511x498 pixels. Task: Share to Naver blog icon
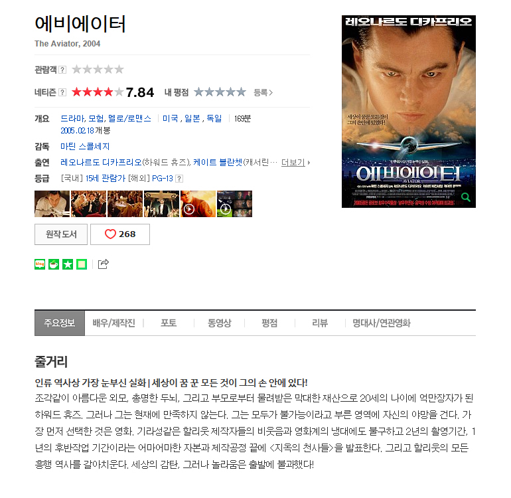coord(40,264)
